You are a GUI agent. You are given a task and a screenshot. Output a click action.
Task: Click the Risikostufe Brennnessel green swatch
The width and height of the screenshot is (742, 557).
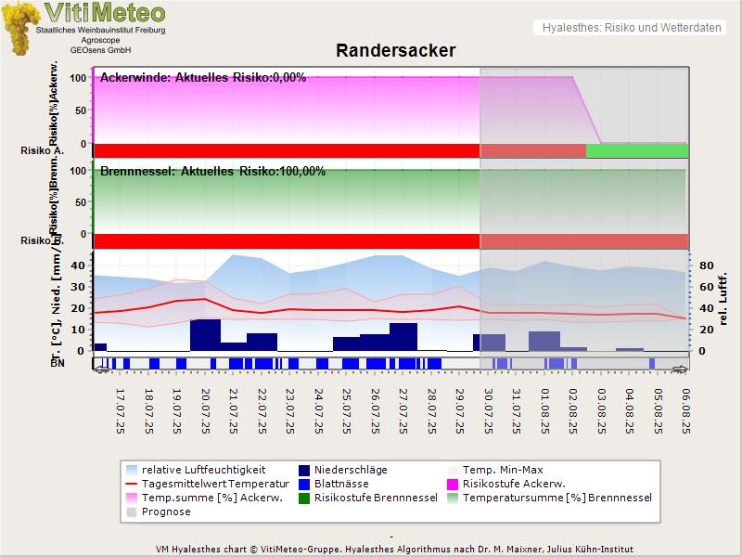click(303, 498)
